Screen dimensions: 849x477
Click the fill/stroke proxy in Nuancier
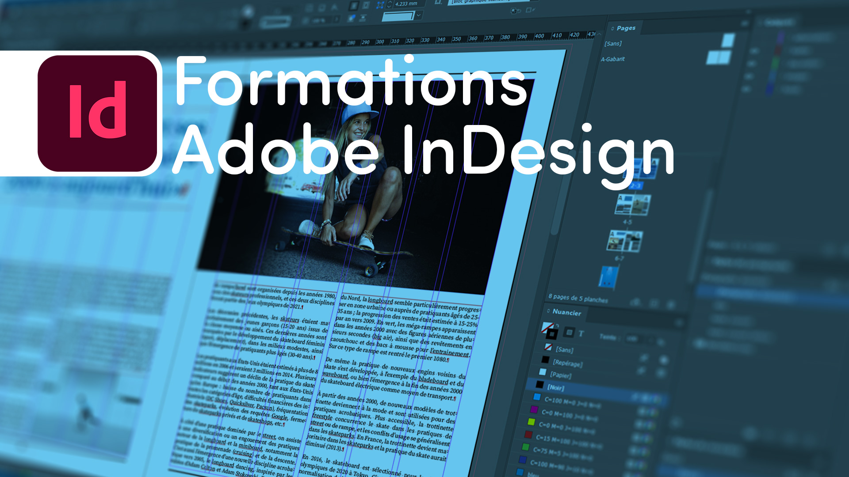coord(549,330)
